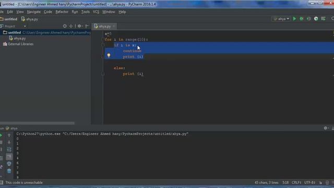Click the 'for i in range(10):' line
Image resolution: width=334 pixels, height=188 pixels.
126,40
